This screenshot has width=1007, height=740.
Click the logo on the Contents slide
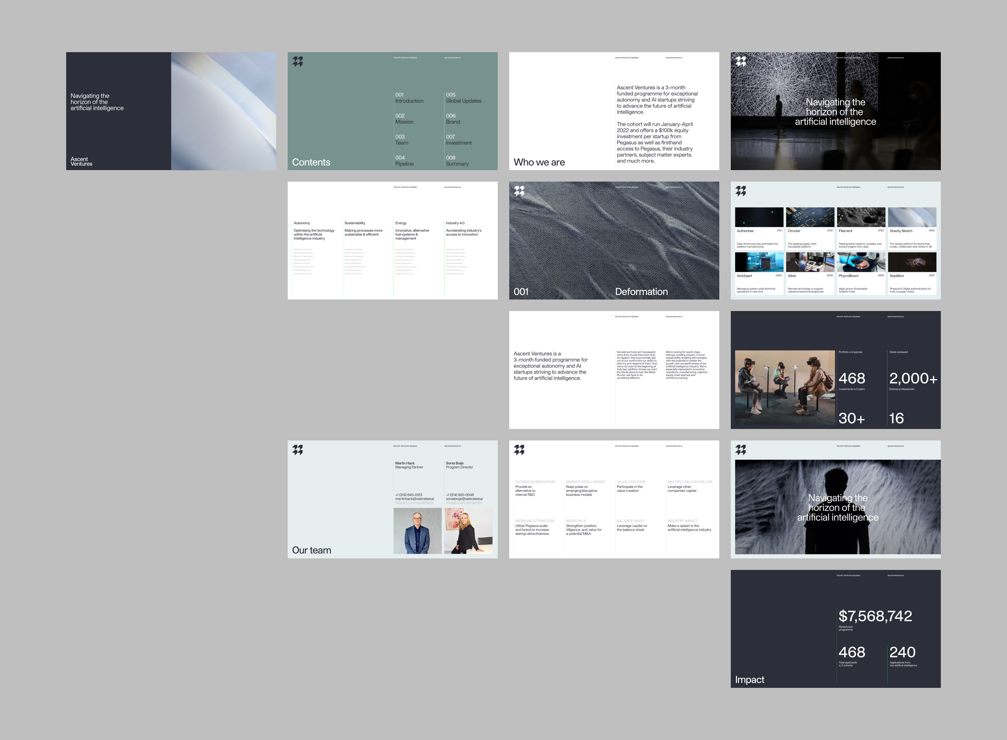point(297,61)
